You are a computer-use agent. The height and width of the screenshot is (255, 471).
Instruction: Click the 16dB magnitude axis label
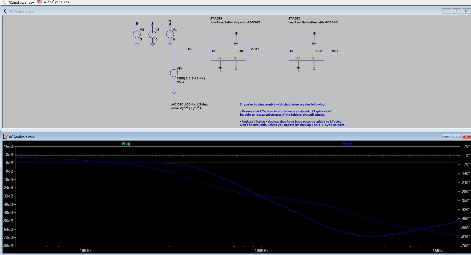tap(9, 146)
